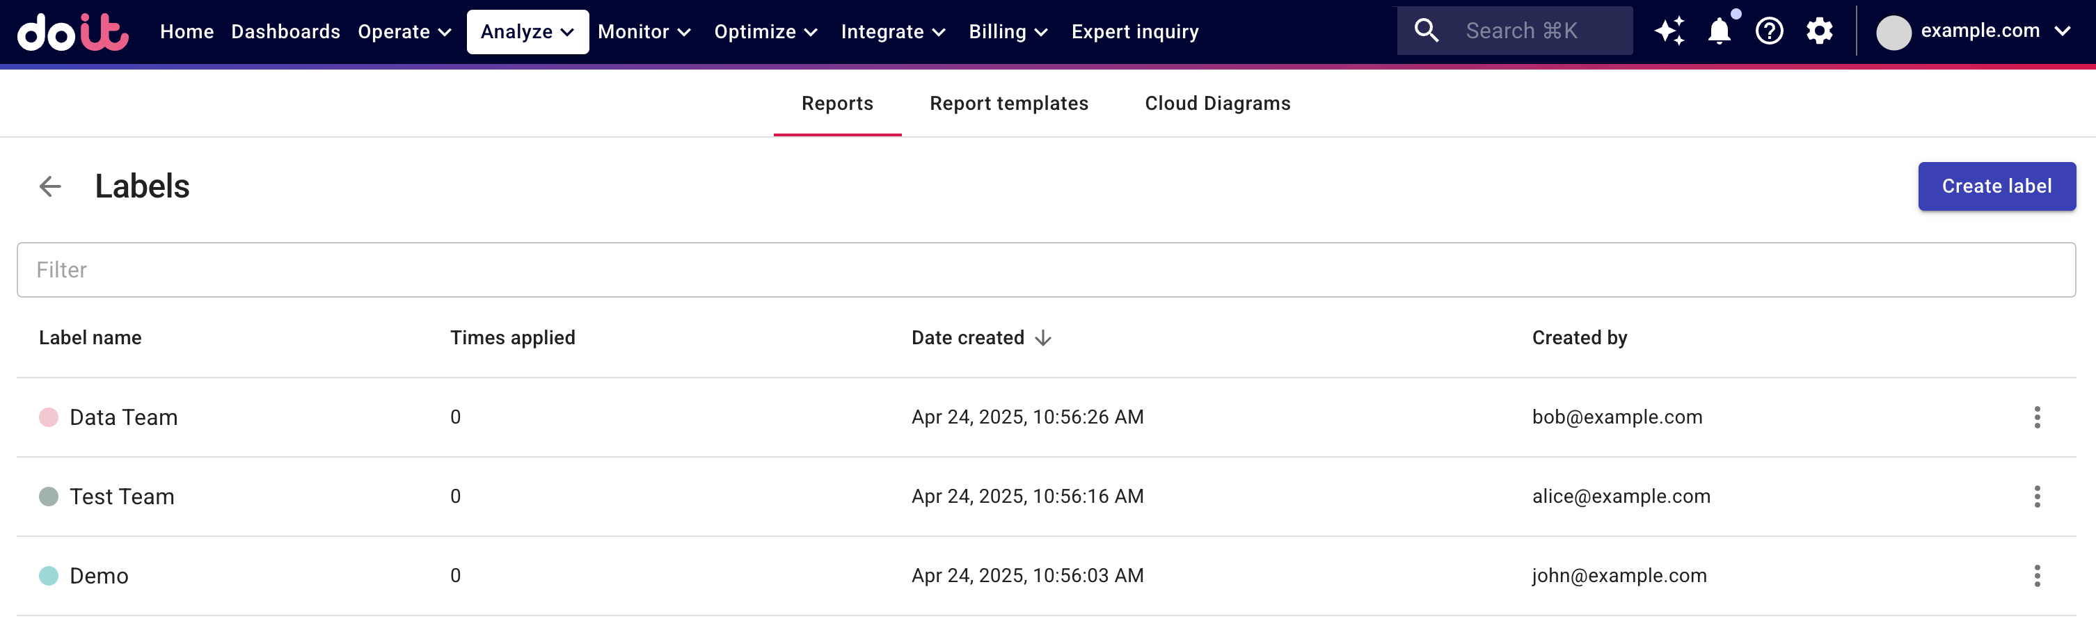Open the sparkle AI assistant icon
This screenshot has height=644, width=2096.
point(1669,32)
